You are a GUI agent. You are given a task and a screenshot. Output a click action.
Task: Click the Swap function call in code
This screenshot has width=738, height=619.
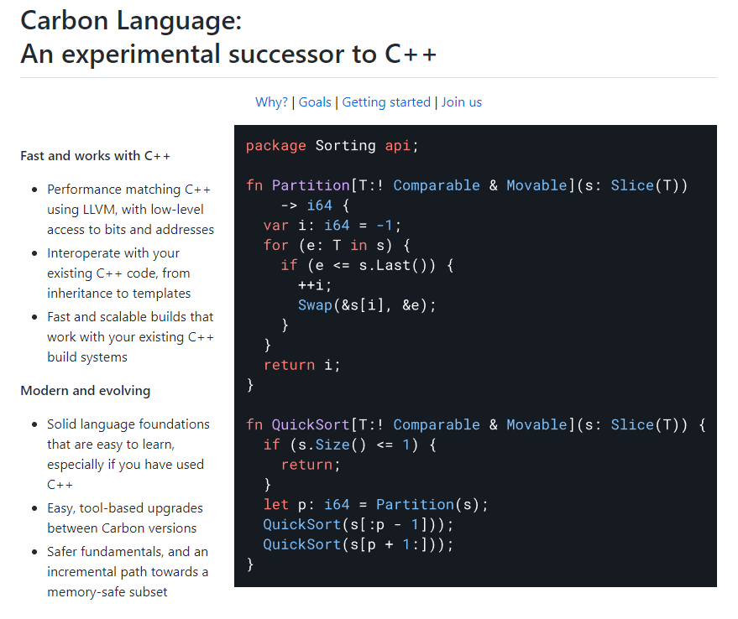coord(316,305)
